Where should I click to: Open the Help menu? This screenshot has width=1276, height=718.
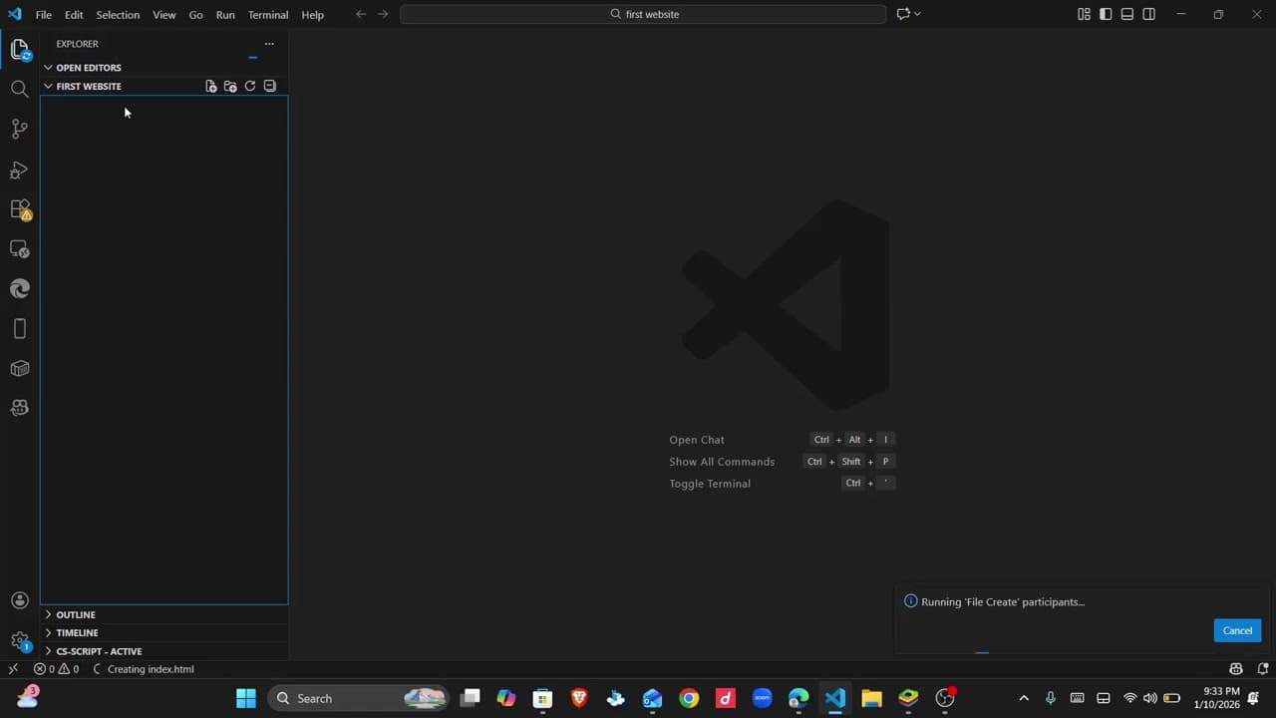click(313, 15)
